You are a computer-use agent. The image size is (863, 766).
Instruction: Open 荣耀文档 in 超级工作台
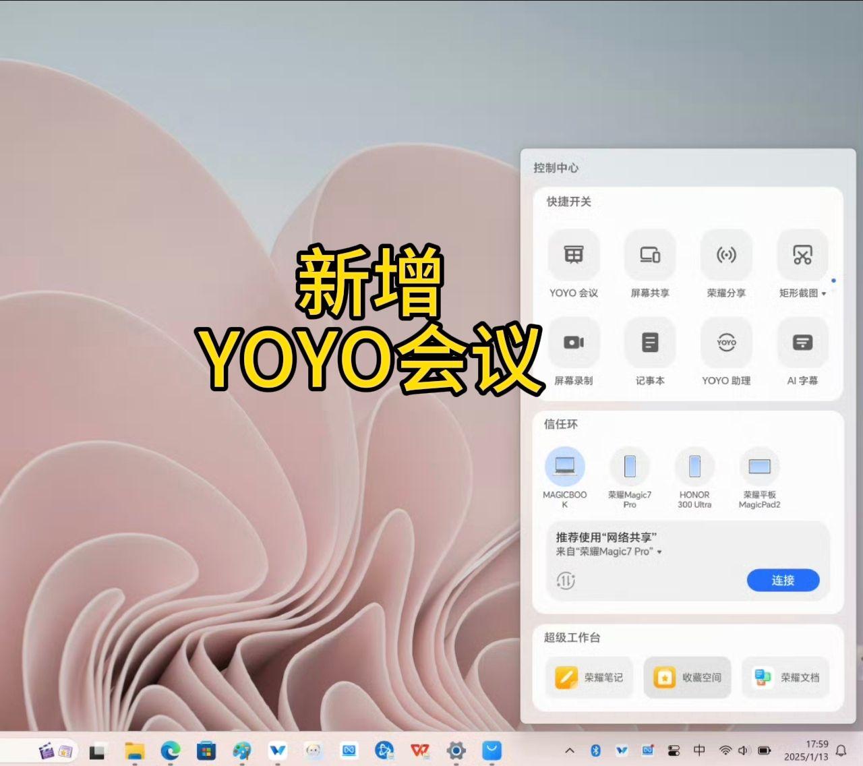pyautogui.click(x=786, y=677)
